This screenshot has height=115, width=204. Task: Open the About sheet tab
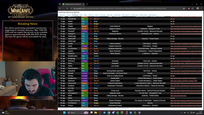[x=97, y=15]
